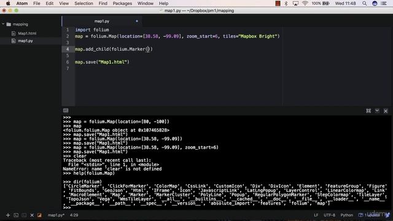Screen dimensions: 393x221
Task: Click 'help(folium.Map)' in terminal output
Action: pyautogui.click(x=94, y=173)
